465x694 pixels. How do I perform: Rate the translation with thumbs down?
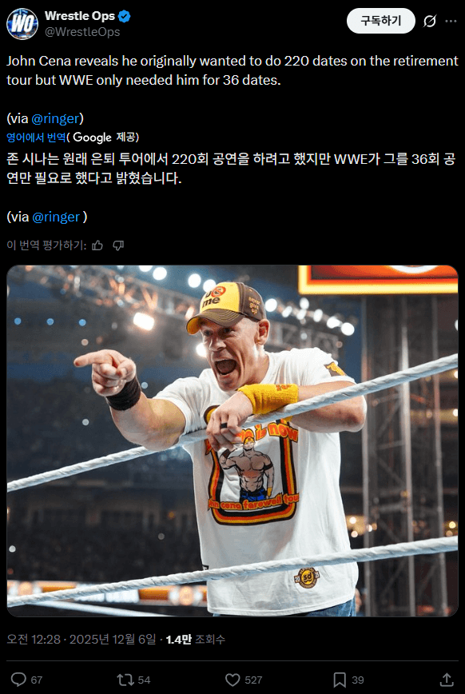(x=118, y=245)
